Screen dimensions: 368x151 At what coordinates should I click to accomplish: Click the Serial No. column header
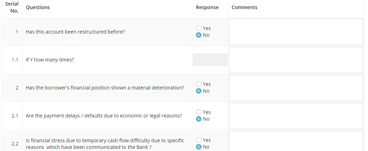12,7
